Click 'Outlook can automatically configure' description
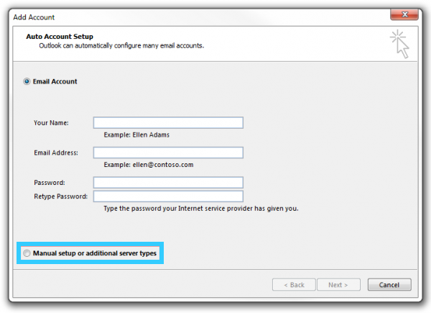The image size is (431, 313). click(x=121, y=45)
